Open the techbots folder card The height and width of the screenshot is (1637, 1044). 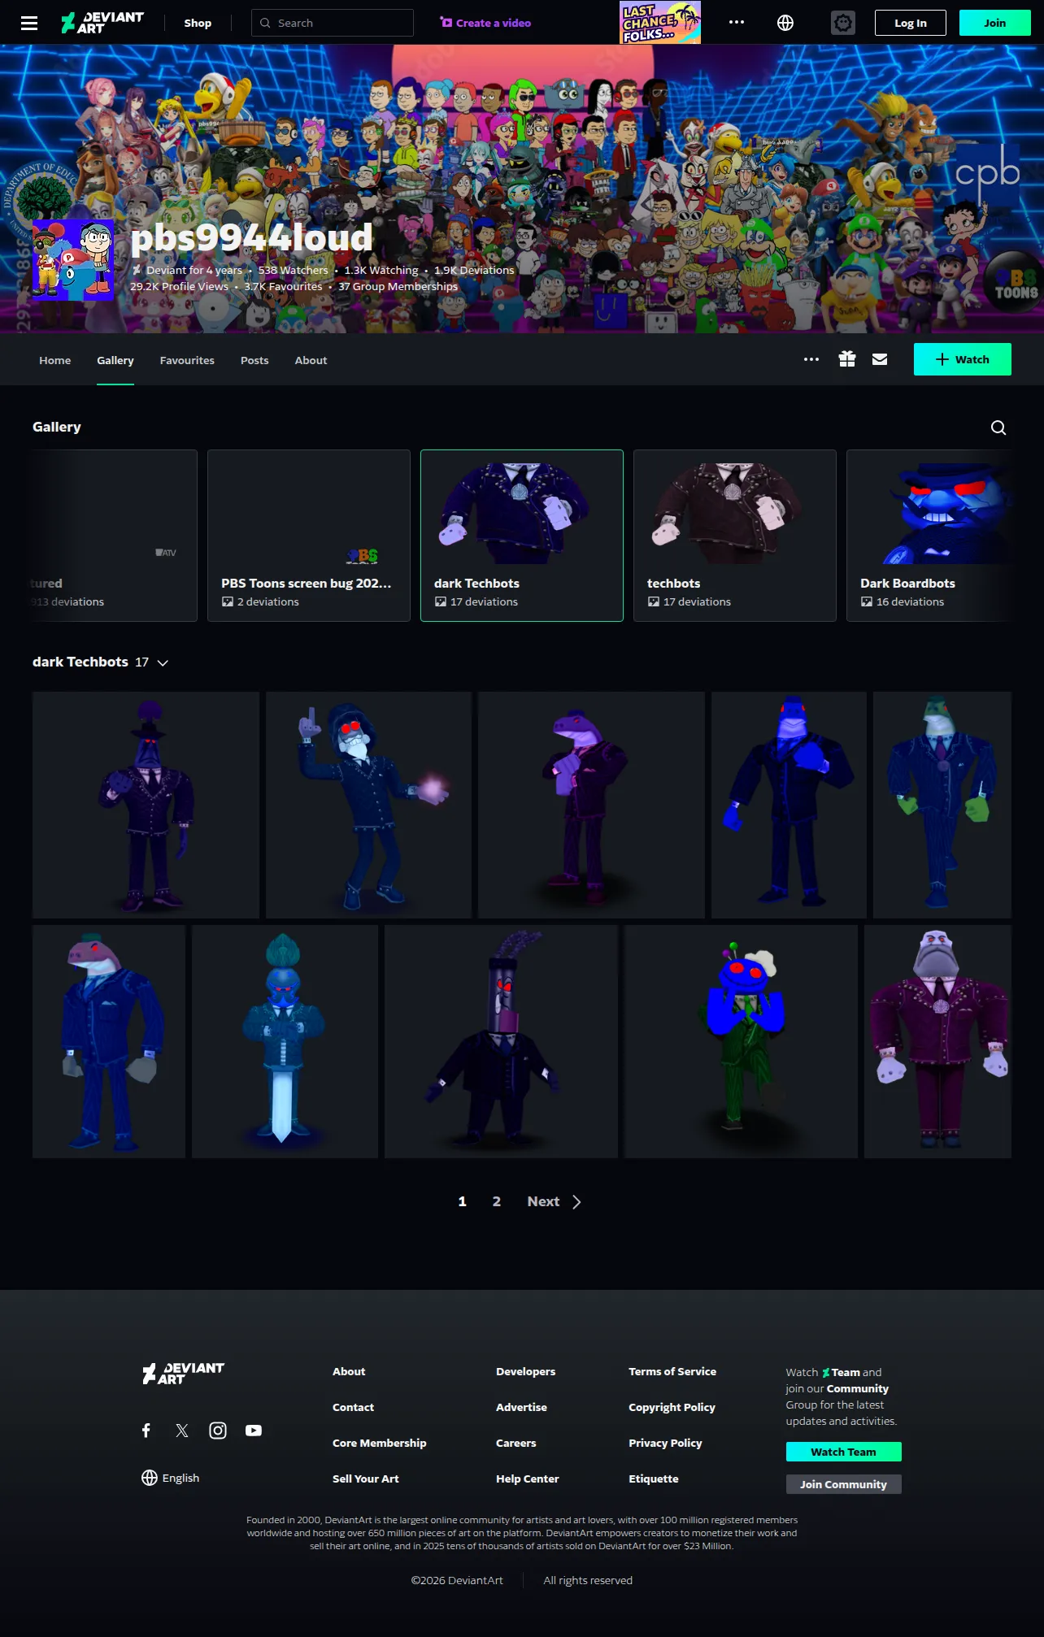click(735, 536)
